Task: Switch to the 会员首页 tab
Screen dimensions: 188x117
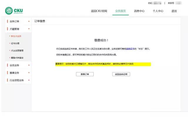Action: pos(120,11)
